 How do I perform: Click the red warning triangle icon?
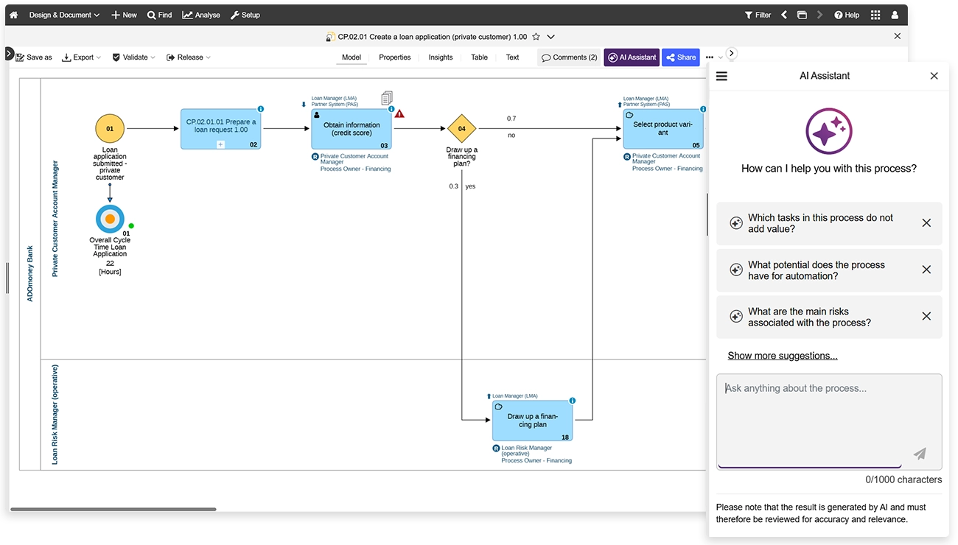[x=399, y=114]
